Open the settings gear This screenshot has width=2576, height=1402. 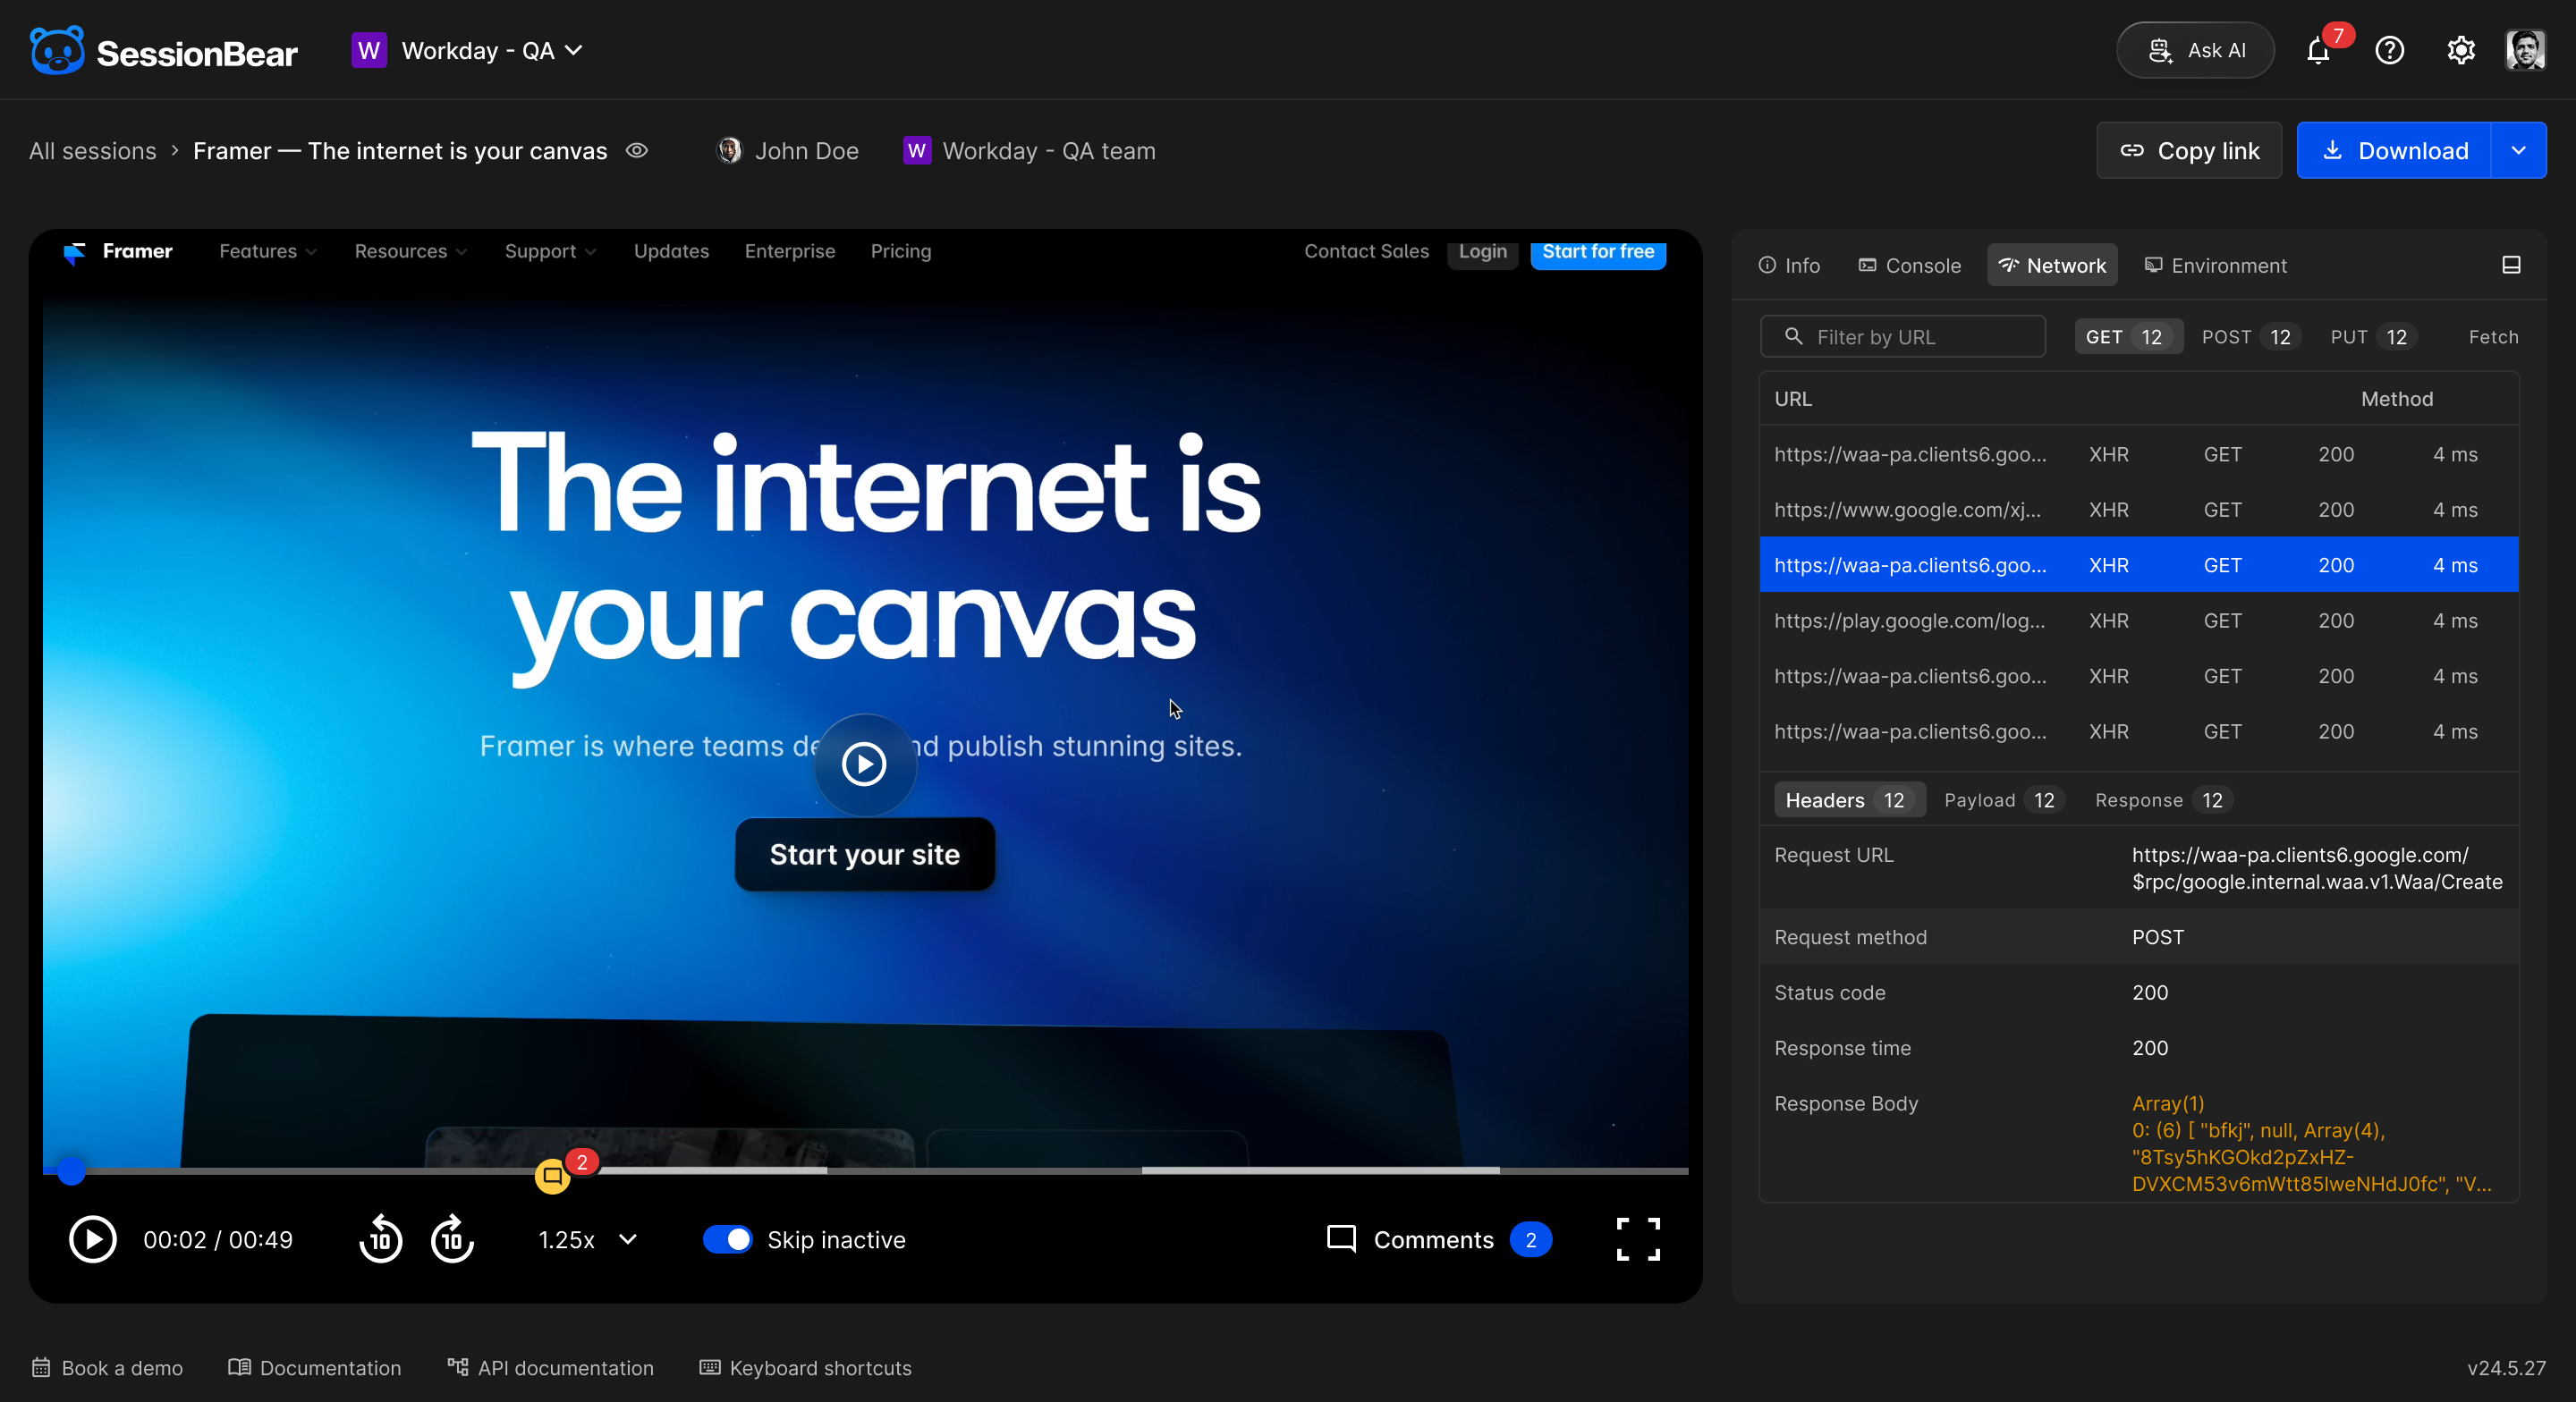[2460, 51]
